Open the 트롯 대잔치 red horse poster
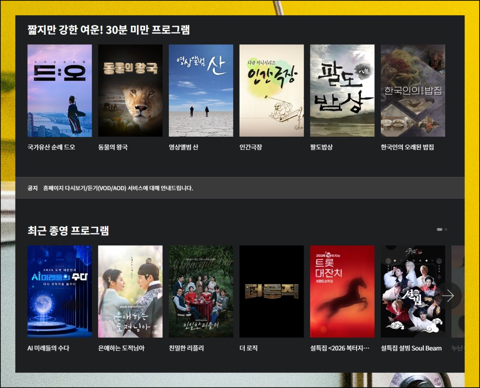The height and width of the screenshot is (388, 480). 342,292
